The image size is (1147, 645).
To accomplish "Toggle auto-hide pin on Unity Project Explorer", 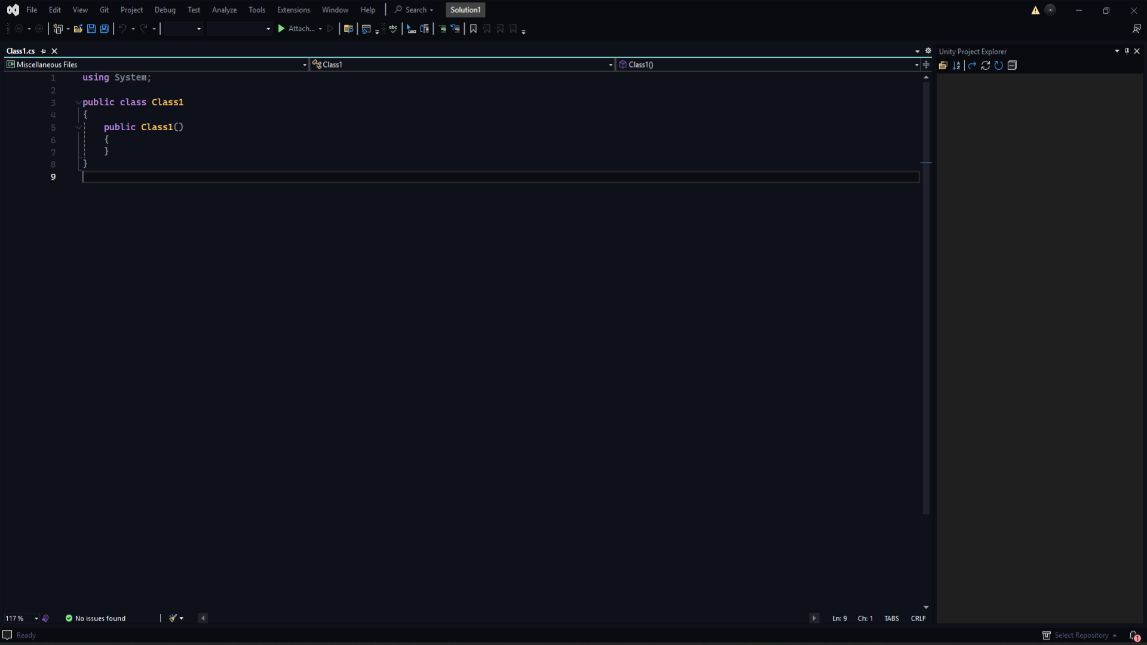I will click(1127, 51).
